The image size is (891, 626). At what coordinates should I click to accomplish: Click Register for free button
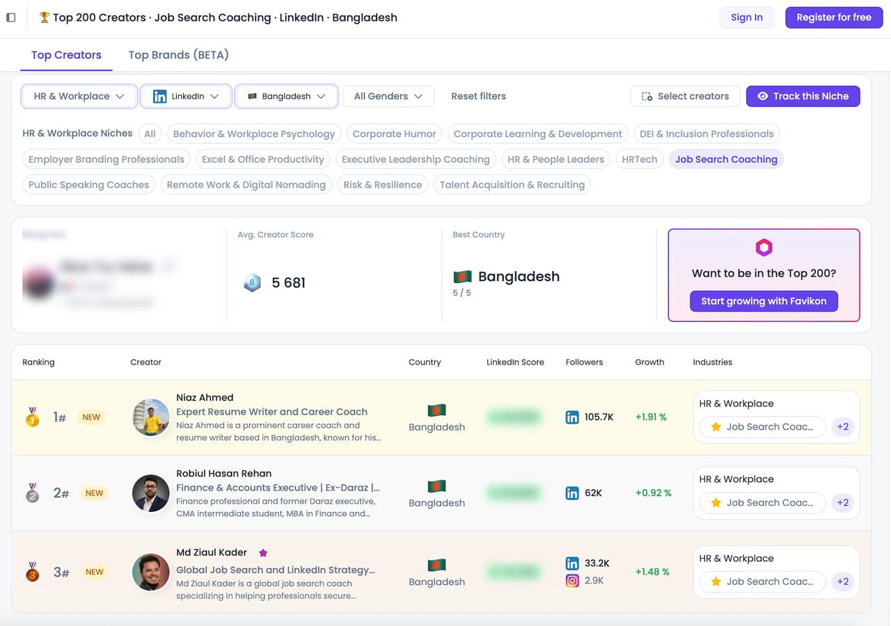[834, 17]
